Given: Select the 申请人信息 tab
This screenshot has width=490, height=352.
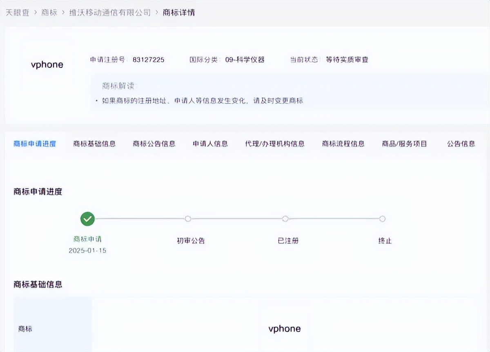Looking at the screenshot, I should 210,144.
